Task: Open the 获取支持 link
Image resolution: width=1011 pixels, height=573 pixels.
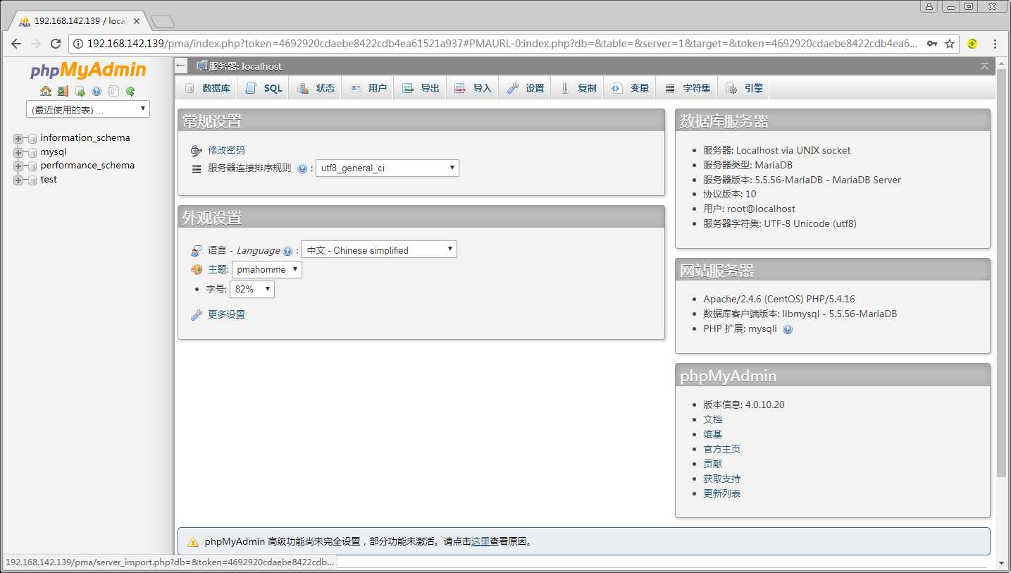Action: pyautogui.click(x=722, y=479)
